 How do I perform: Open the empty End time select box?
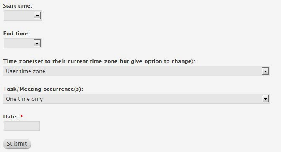(x=23, y=43)
